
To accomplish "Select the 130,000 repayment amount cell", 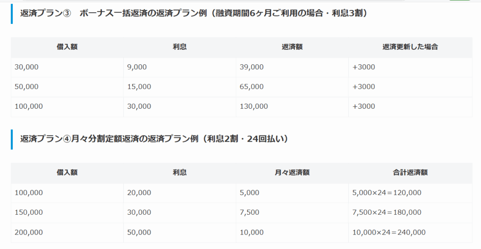I will coord(292,106).
